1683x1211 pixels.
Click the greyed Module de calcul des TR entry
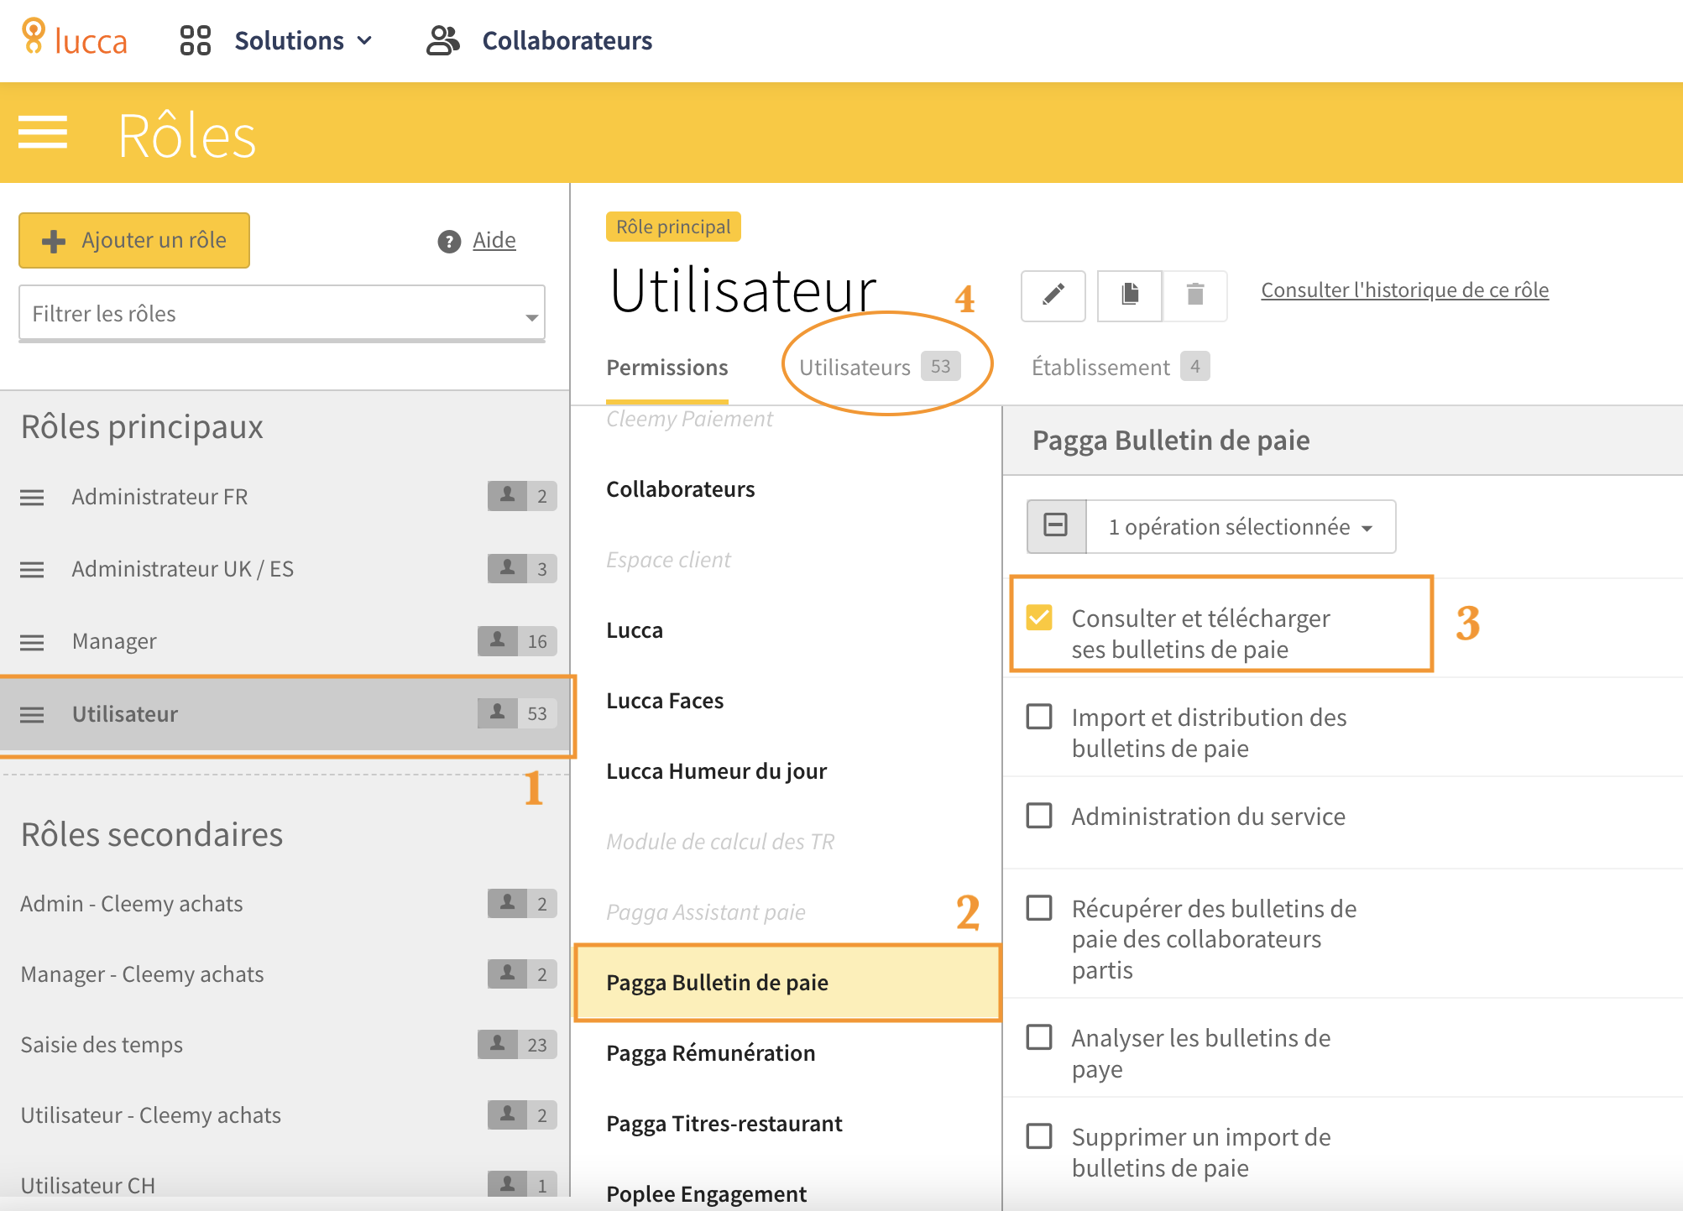(x=720, y=842)
